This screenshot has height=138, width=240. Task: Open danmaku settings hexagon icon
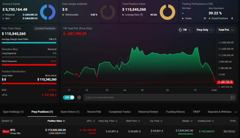(x=79, y=97)
